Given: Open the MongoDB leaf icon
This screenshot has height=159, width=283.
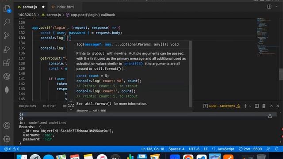Looking at the screenshot, I should pyautogui.click(x=7, y=90).
